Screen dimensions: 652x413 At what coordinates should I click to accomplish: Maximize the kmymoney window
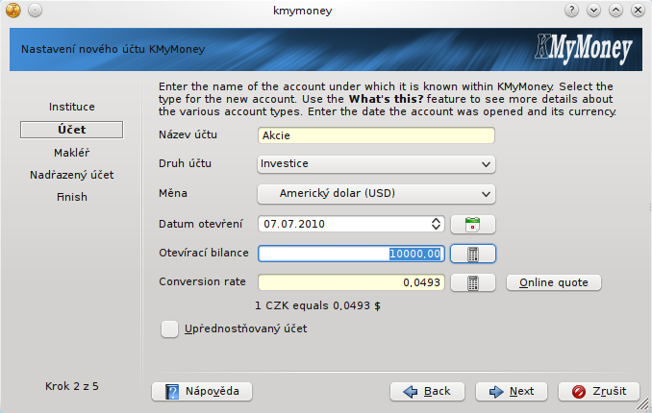(x=615, y=10)
